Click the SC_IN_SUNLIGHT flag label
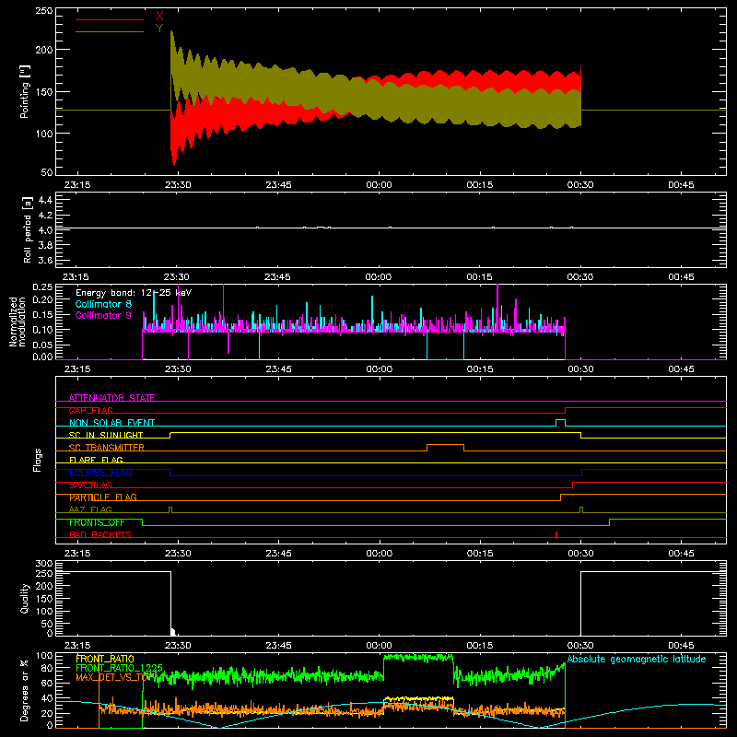737x737 pixels. point(106,435)
